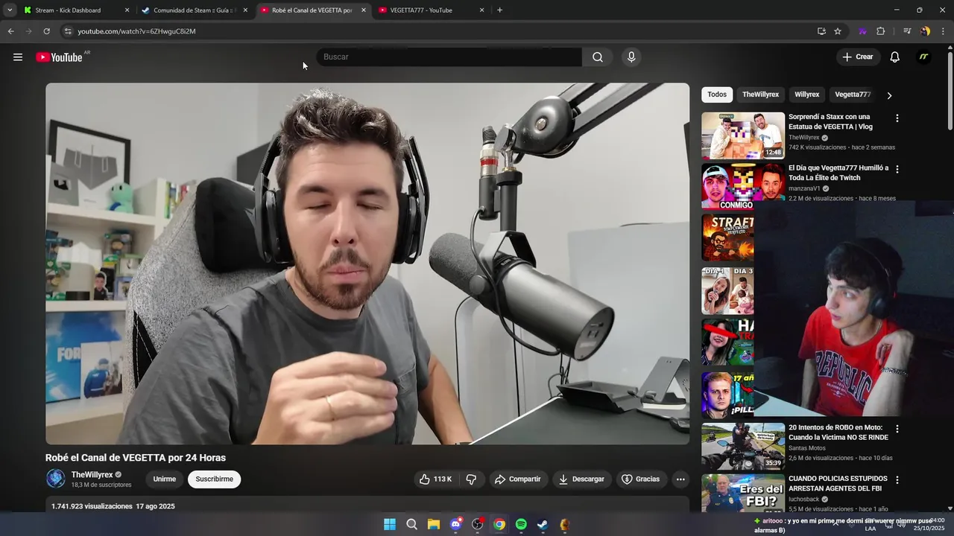The image size is (954, 536).
Task: Click the Install app icon in address bar
Action: [x=821, y=31]
